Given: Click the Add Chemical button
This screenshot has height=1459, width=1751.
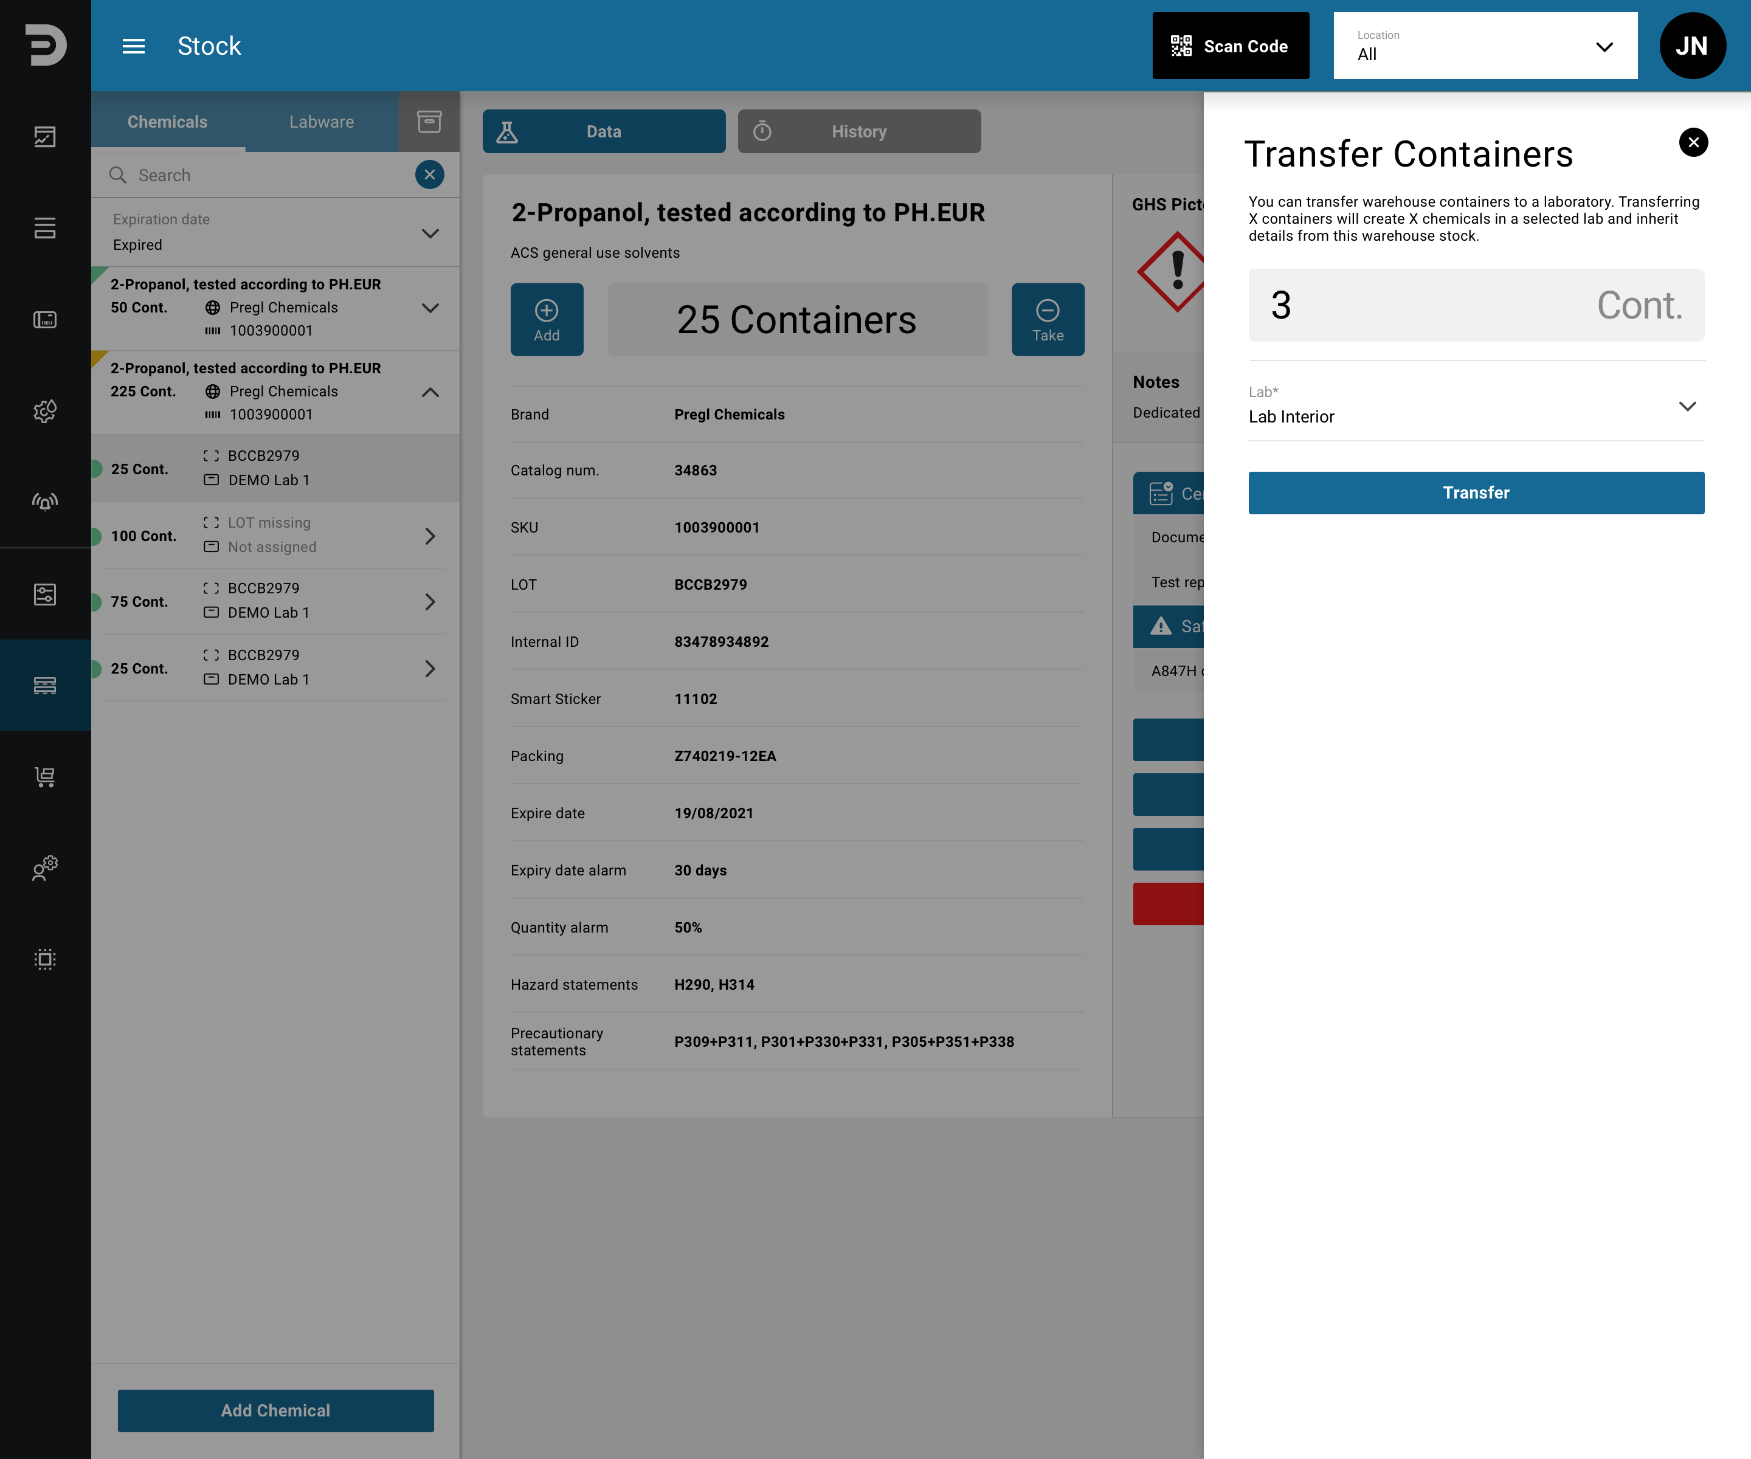Looking at the screenshot, I should 275,1410.
